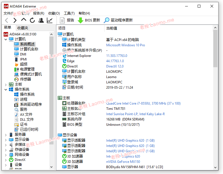
Task: Go back with the left arrow toolbar icon
Action: pos(6,20)
